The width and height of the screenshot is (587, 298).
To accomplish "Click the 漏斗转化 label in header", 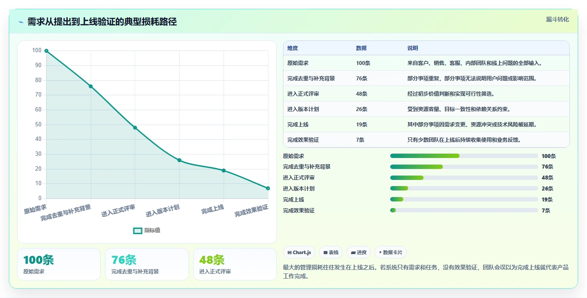I will click(557, 20).
